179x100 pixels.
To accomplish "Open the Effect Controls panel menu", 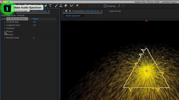I will [x=49, y=11].
